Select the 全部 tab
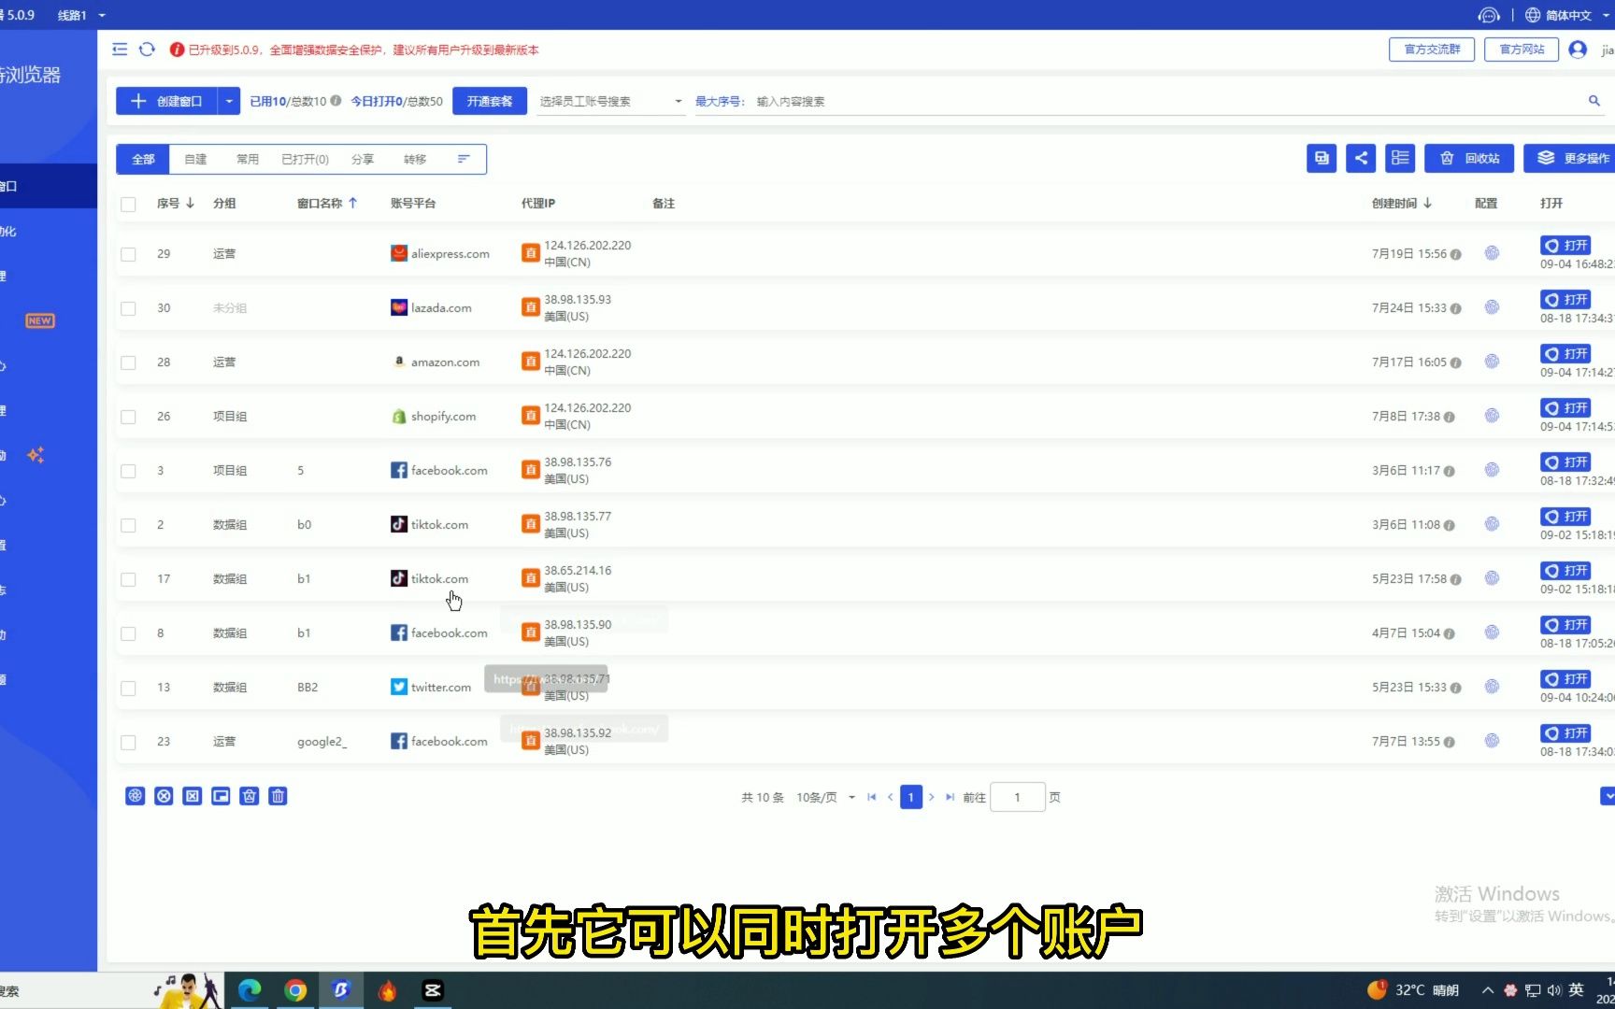Screen dimensions: 1615x1009 tap(143, 159)
